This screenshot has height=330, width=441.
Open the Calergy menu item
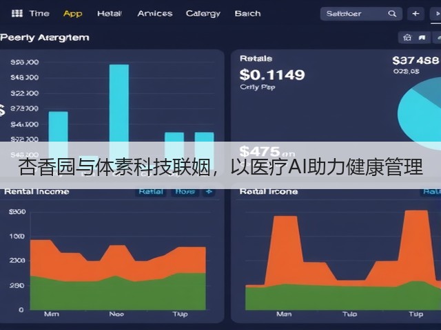coord(203,14)
